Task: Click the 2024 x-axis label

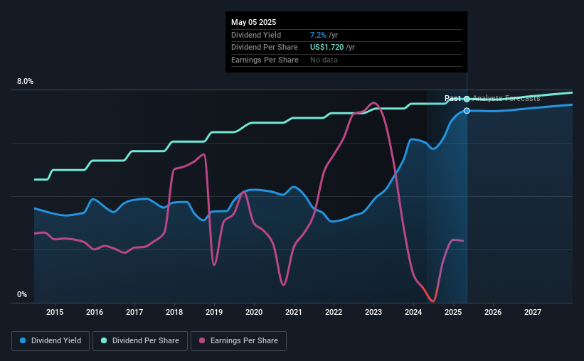Action: pyautogui.click(x=413, y=312)
